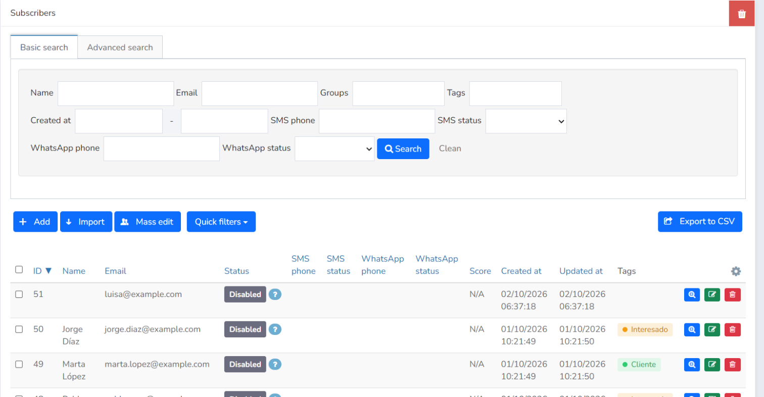This screenshot has height=397, width=764.
Task: Click the SMS phone input field
Action: click(x=377, y=121)
